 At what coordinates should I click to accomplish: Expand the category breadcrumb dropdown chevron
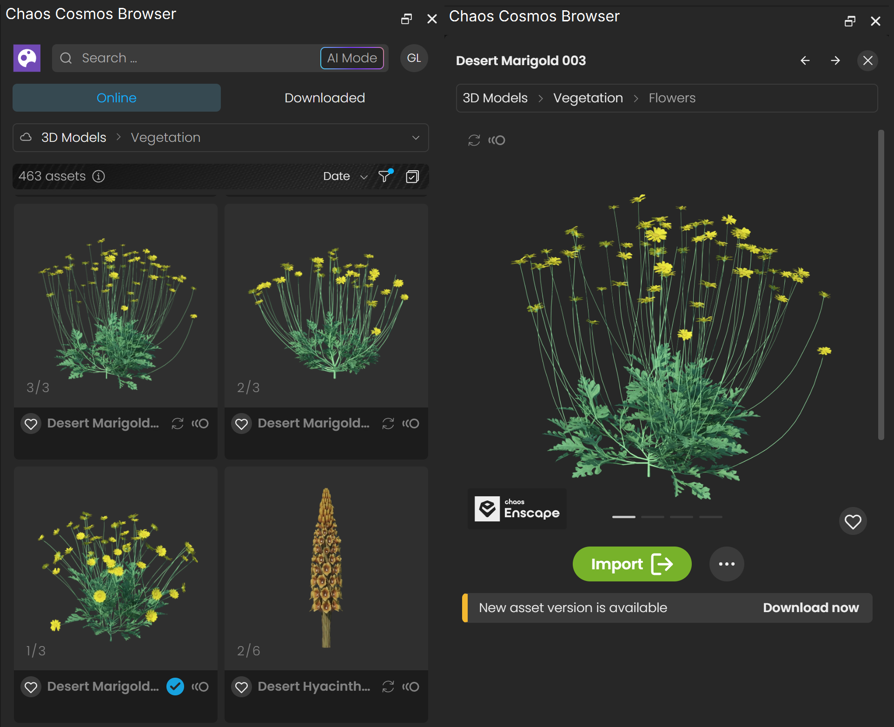coord(416,138)
